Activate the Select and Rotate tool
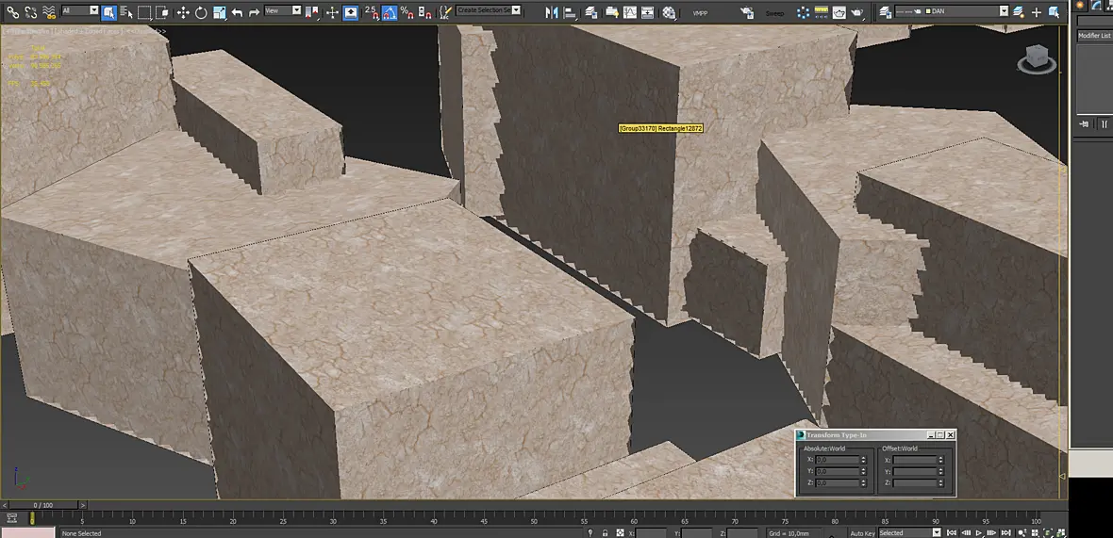 [x=201, y=12]
